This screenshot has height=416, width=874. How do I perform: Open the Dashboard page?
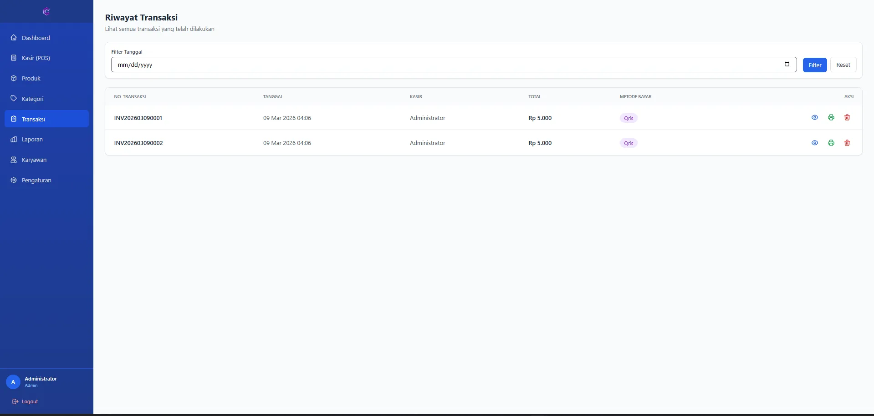click(x=36, y=38)
